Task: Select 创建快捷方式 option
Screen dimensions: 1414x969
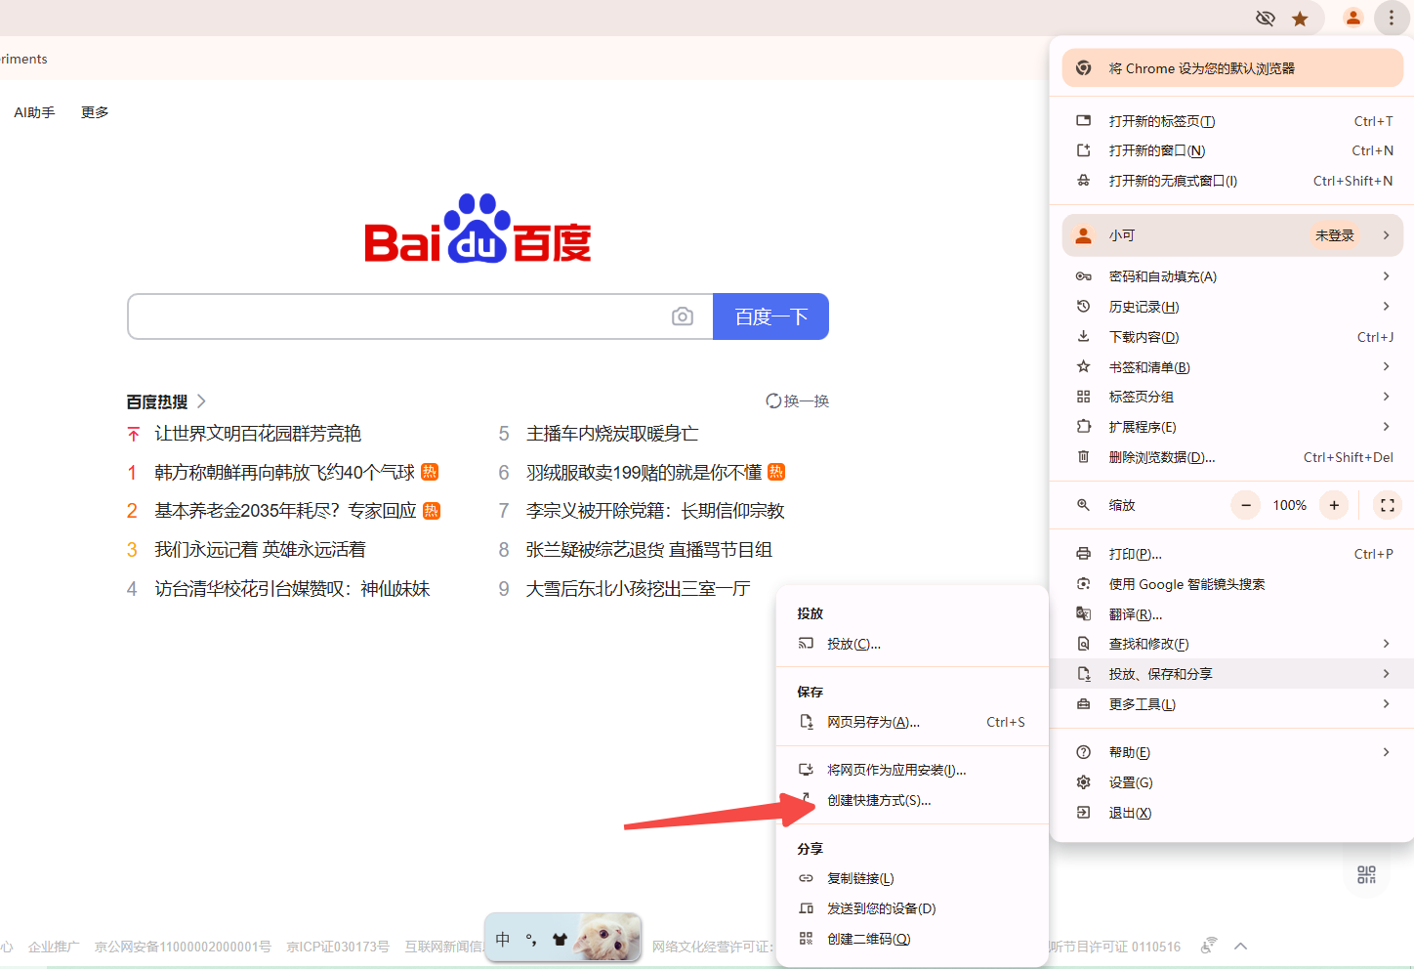Action: click(912, 800)
